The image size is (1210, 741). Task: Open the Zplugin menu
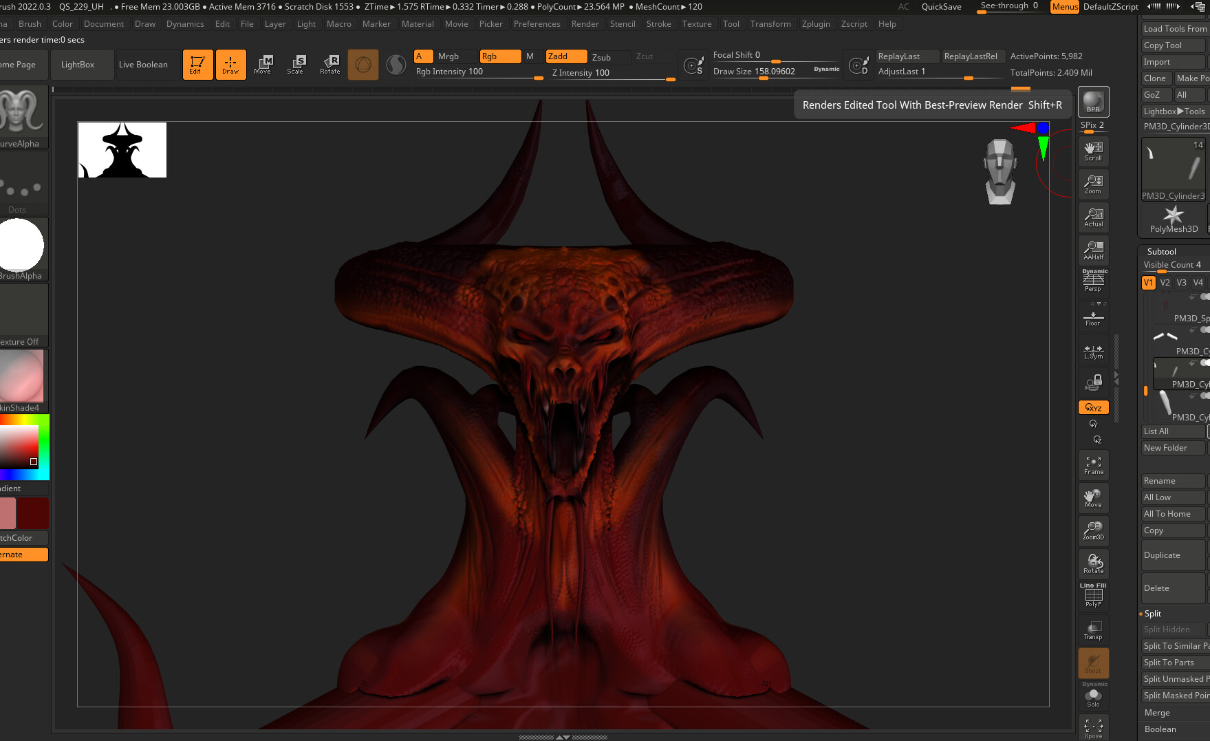(x=816, y=23)
